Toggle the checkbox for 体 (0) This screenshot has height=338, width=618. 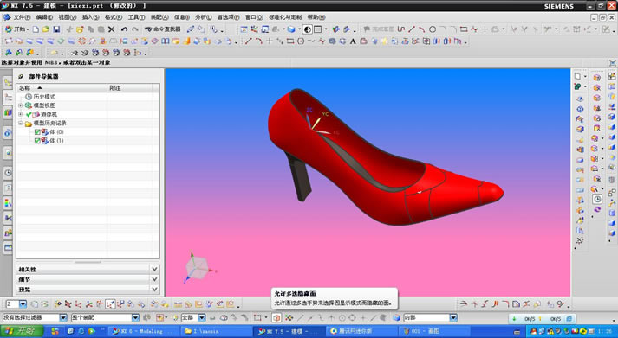click(37, 132)
